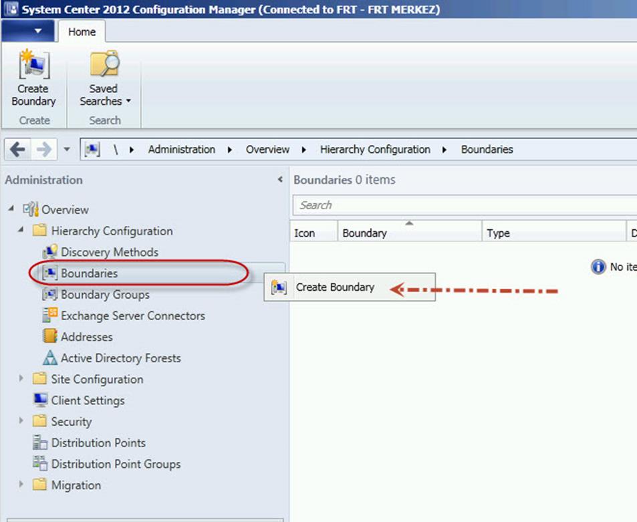Select the Discovery Methods node icon
This screenshot has width=637, height=522.
pyautogui.click(x=49, y=252)
